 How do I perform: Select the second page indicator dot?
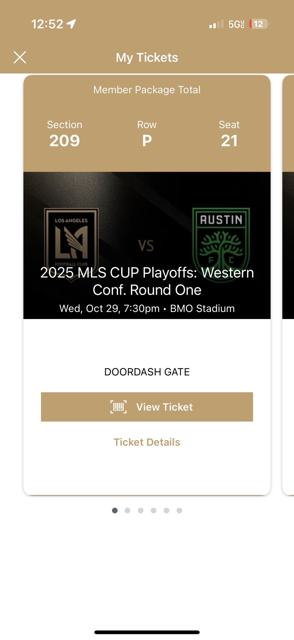[127, 510]
